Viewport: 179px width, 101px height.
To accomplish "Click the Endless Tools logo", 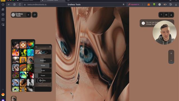I will point(17,15).
